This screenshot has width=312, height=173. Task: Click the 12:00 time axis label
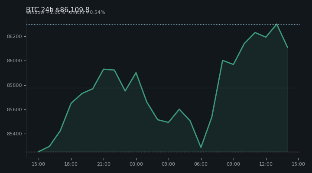coord(266,164)
